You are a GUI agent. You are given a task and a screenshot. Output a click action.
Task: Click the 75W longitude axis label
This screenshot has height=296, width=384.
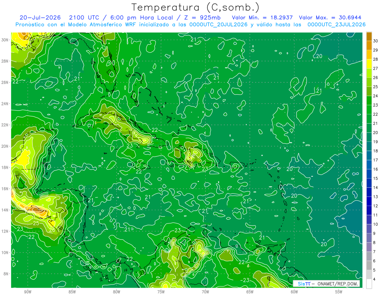point(161,292)
